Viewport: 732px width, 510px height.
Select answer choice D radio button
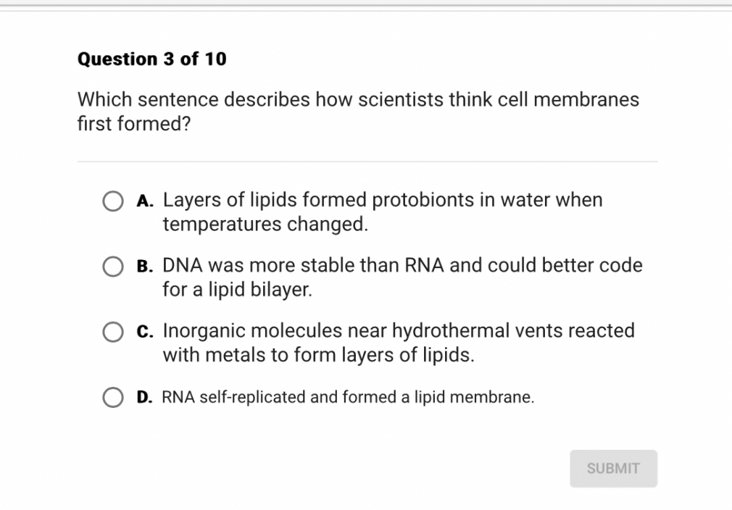113,397
